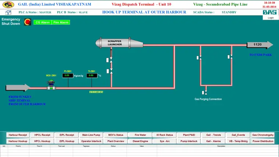Viewport: 279px width, 157px height.
Task: Click 'MOV-2801' tag label
Action: 51,76
